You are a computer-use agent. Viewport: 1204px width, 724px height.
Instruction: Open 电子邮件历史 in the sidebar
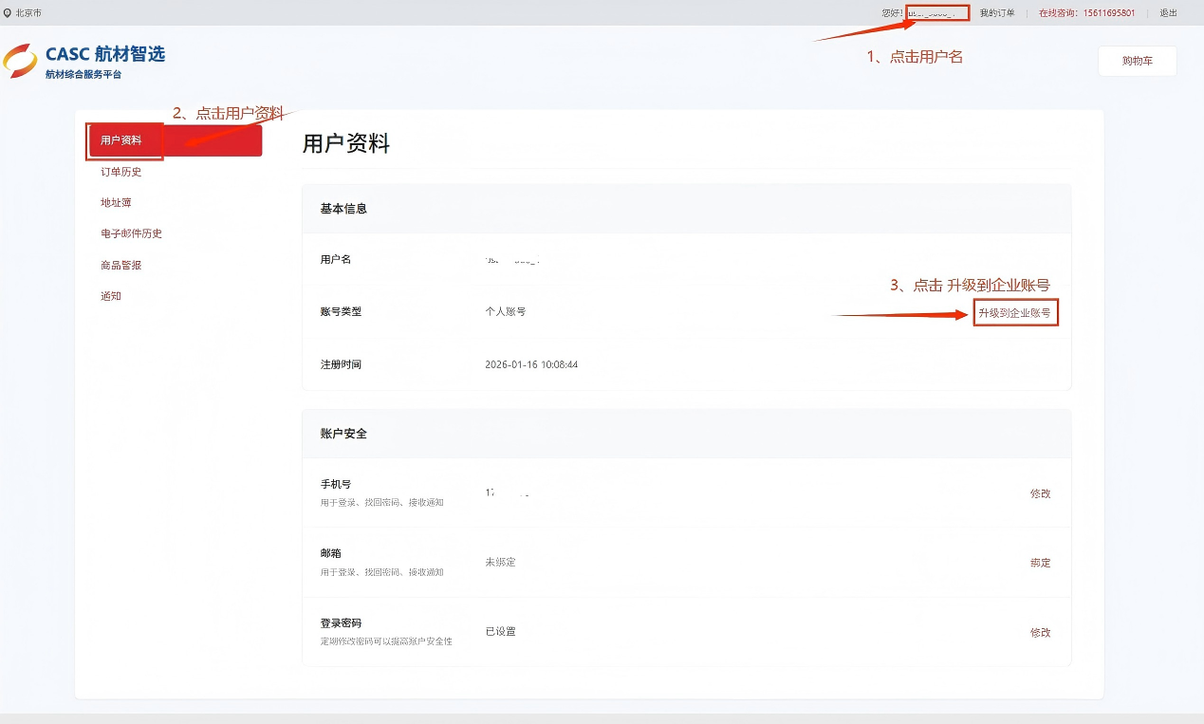[x=131, y=233]
